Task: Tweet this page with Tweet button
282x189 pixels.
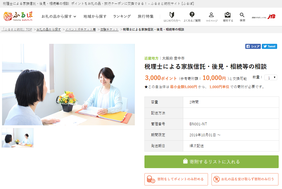Action: 269,46
